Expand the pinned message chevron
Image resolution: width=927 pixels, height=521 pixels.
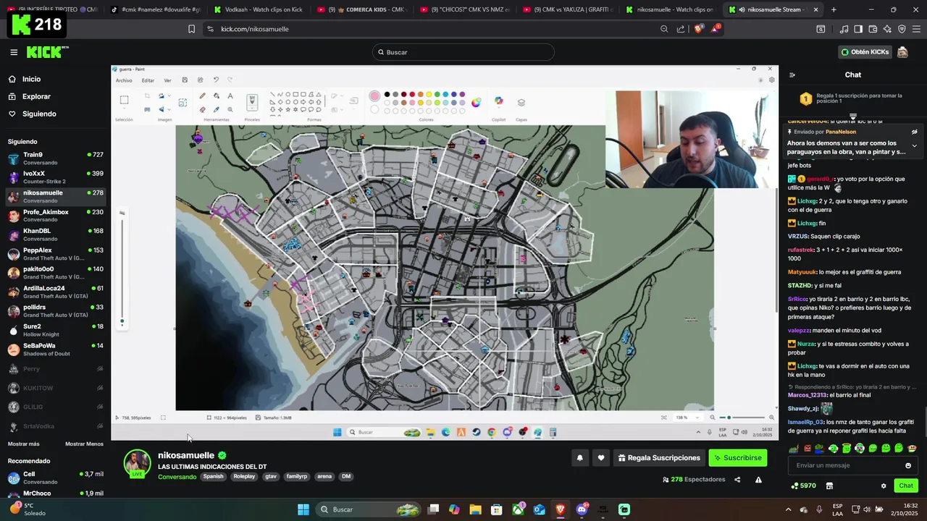pos(914,145)
